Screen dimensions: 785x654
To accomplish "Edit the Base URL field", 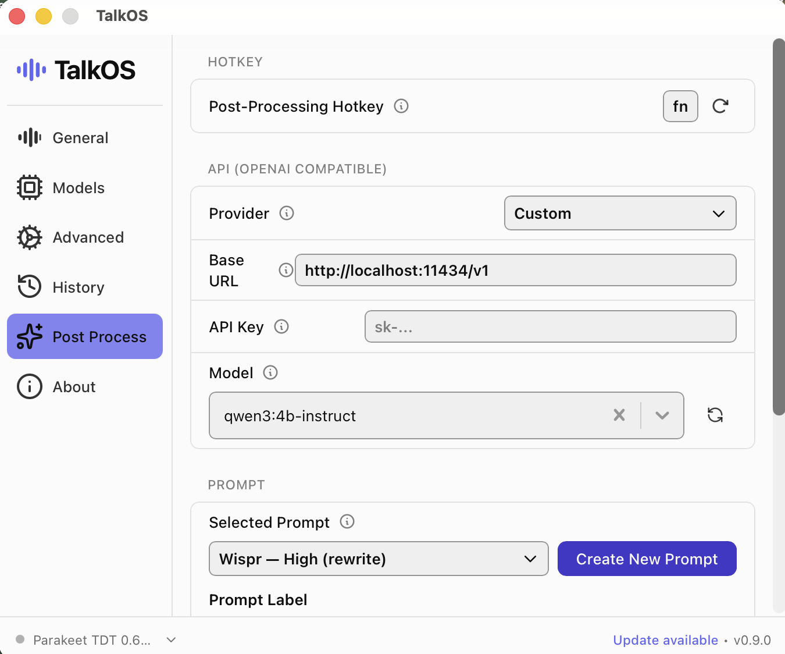I will (516, 270).
